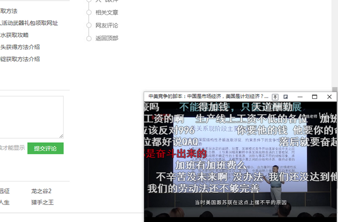Maximize the video player window
This screenshot has height=222, width=338.
point(314,97)
